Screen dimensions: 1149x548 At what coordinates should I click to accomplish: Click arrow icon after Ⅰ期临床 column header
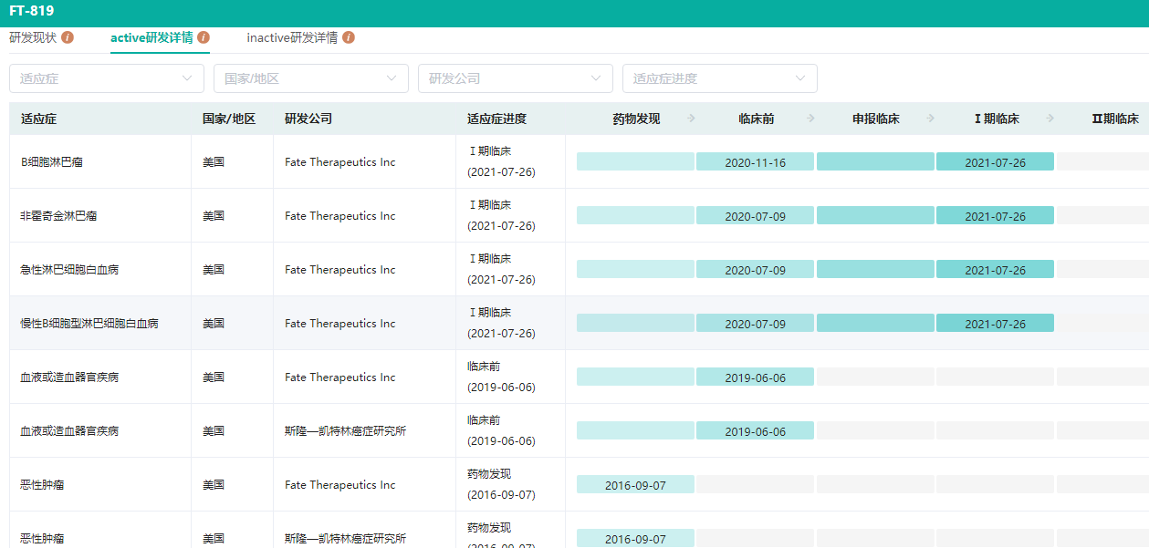click(1050, 119)
